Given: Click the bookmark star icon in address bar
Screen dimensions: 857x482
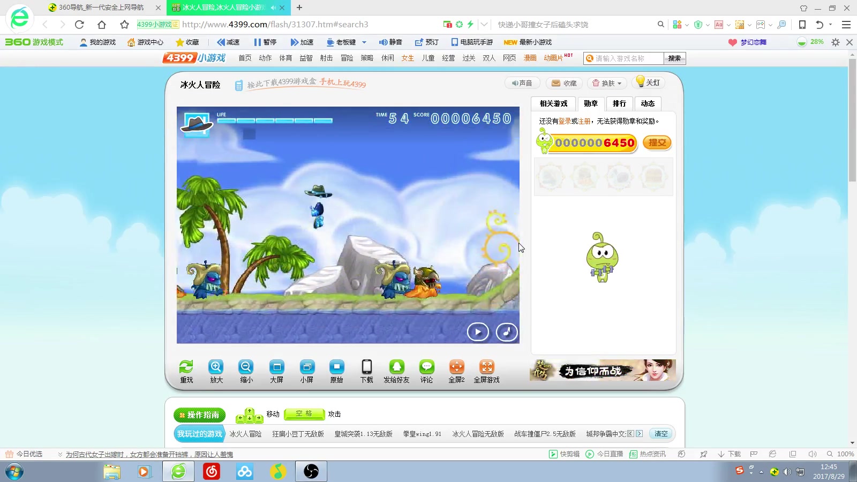Looking at the screenshot, I should (x=124, y=25).
